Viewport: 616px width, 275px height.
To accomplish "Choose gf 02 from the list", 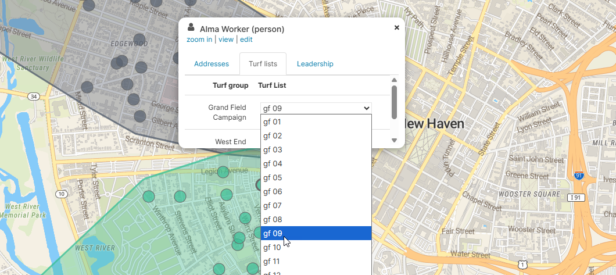I will tap(316, 136).
